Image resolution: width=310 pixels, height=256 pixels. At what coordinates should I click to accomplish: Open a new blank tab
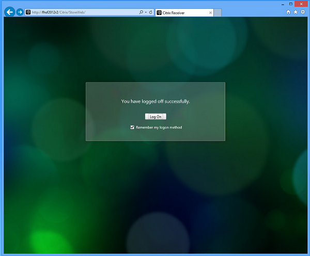point(218,12)
